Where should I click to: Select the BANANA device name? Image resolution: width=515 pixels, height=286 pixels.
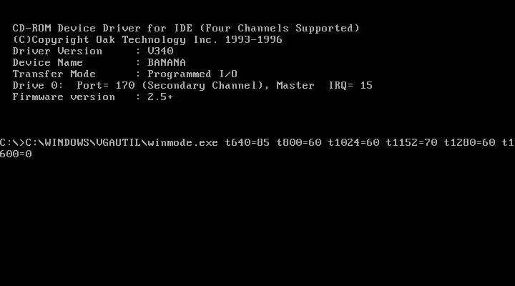coord(167,62)
